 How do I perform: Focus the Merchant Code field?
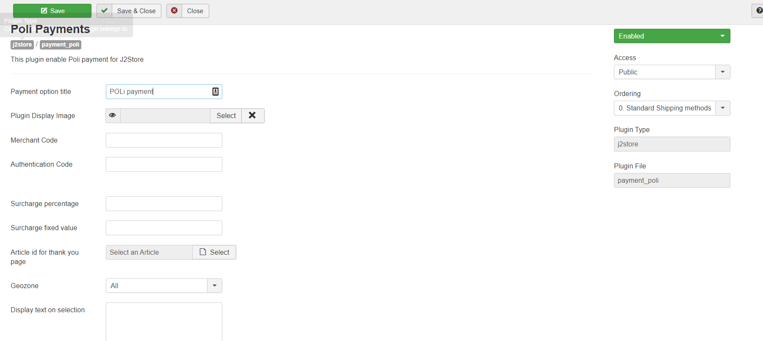[x=164, y=140]
